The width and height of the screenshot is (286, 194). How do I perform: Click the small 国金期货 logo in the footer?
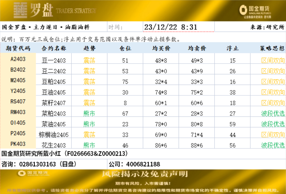click(x=34, y=173)
